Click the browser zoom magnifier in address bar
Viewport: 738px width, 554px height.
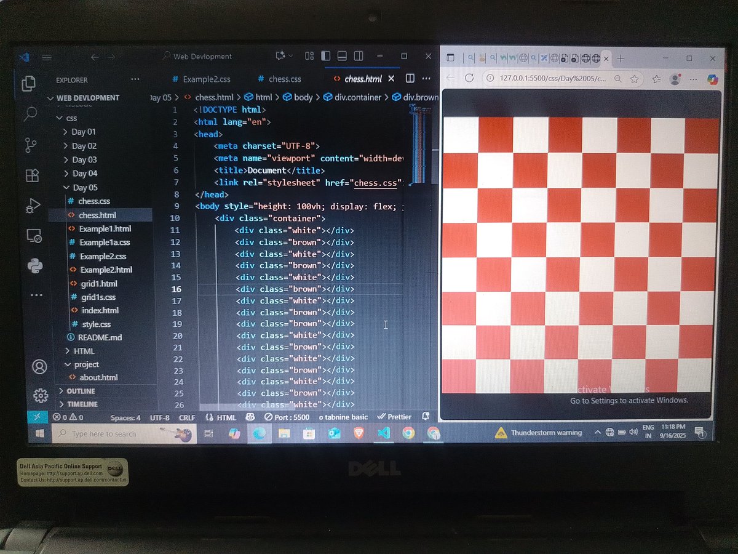coord(617,79)
